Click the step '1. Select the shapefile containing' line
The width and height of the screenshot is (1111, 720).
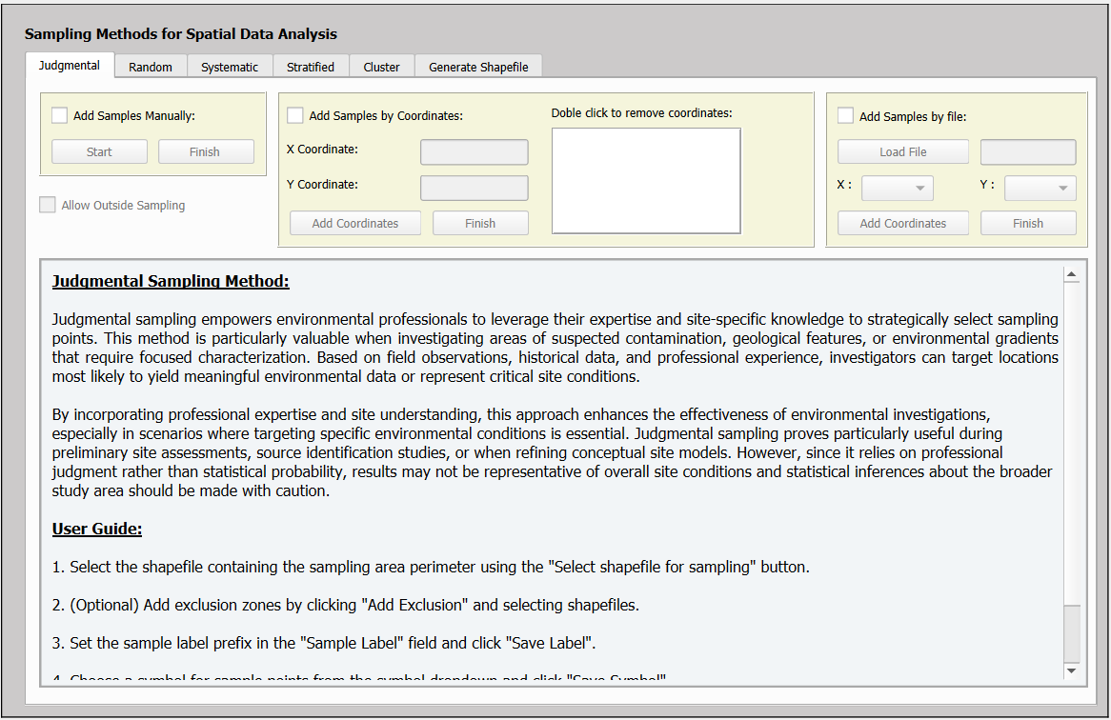(x=431, y=567)
